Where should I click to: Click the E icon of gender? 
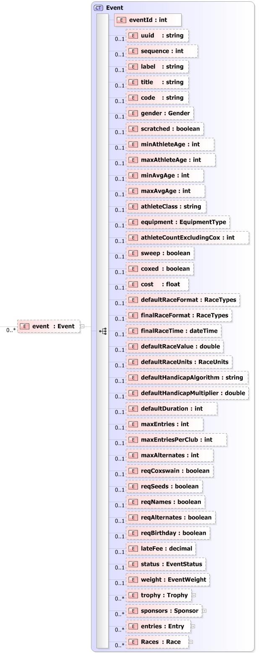(x=133, y=113)
